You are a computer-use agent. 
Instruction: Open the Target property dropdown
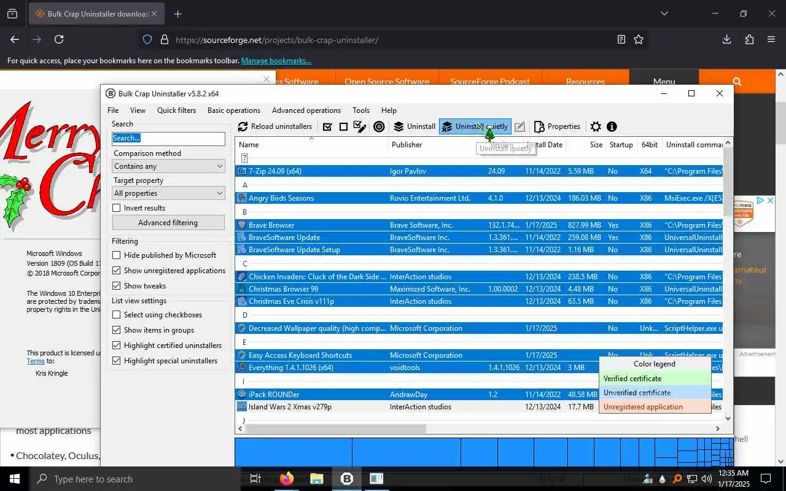[169, 193]
